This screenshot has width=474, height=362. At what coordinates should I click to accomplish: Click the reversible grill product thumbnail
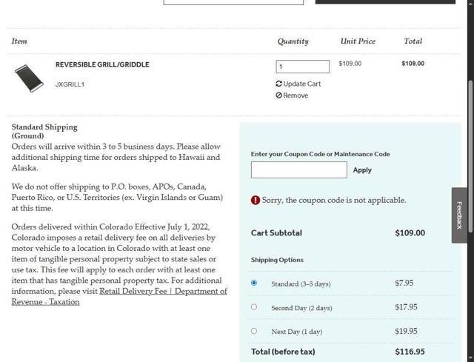pos(29,77)
